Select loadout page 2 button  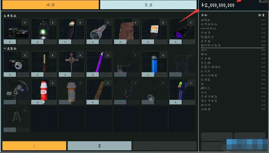pyautogui.click(x=99, y=146)
